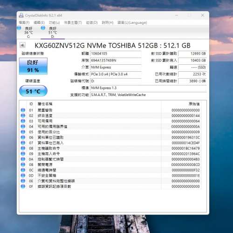
Task: Select raw value 0000000000F32
Action: [x=185, y=170]
